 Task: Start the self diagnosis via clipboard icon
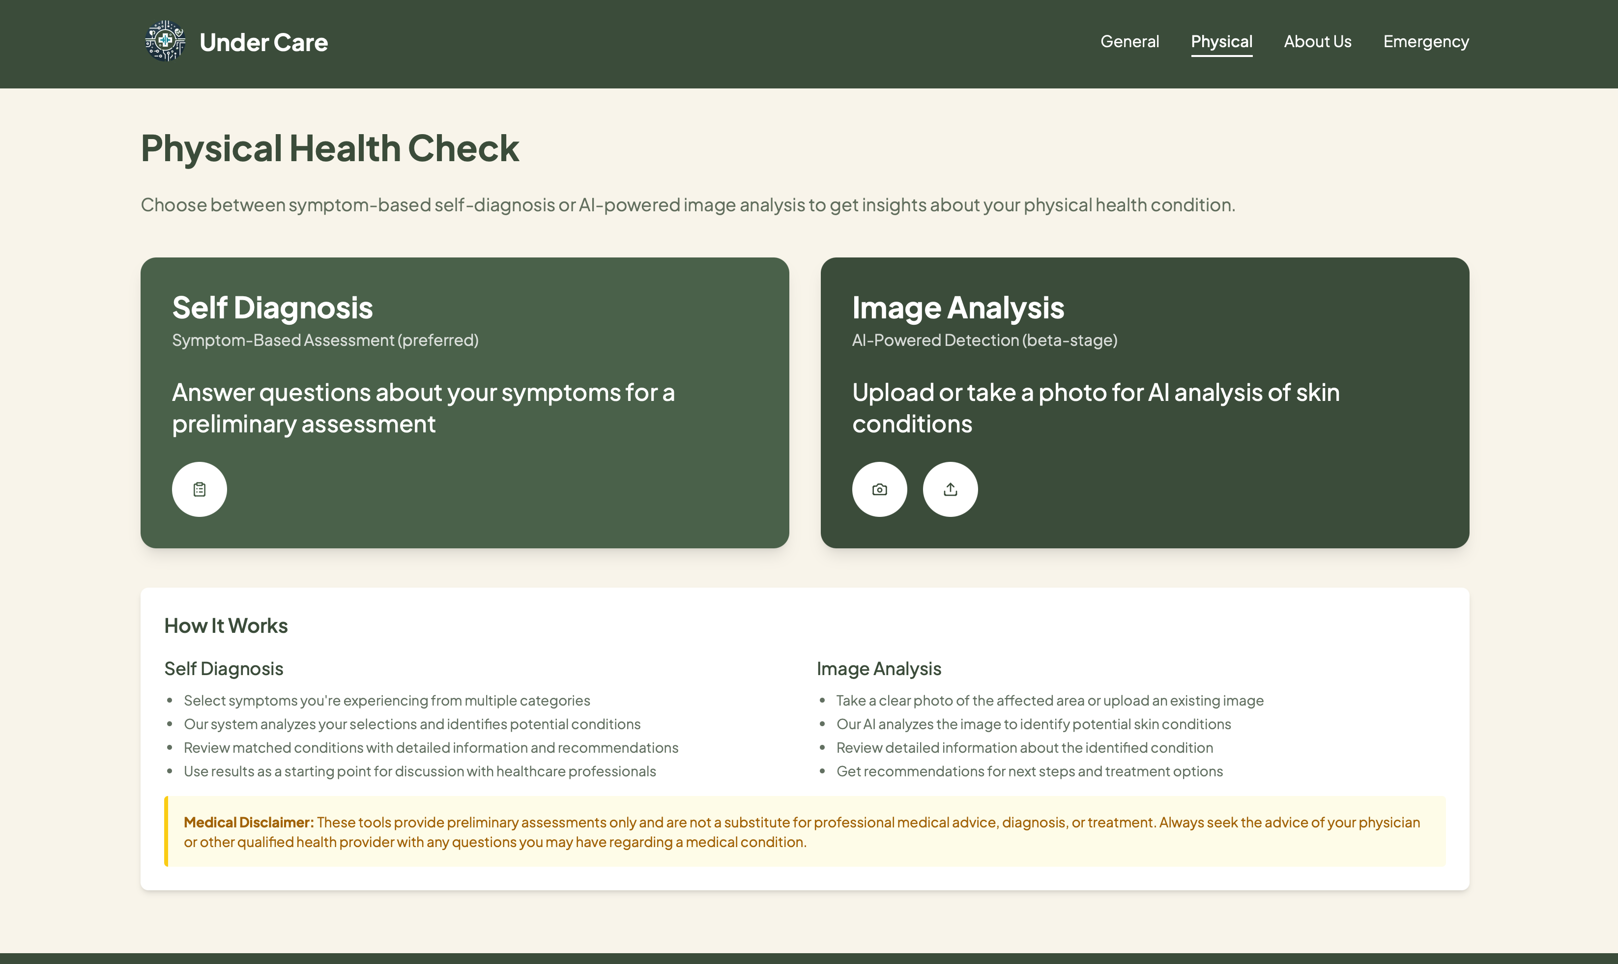[x=200, y=489]
